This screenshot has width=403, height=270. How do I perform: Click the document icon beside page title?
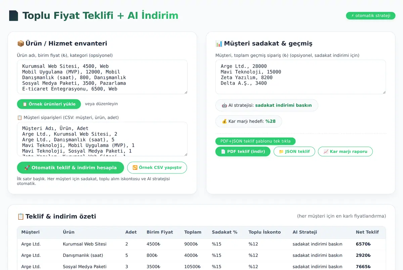click(13, 16)
